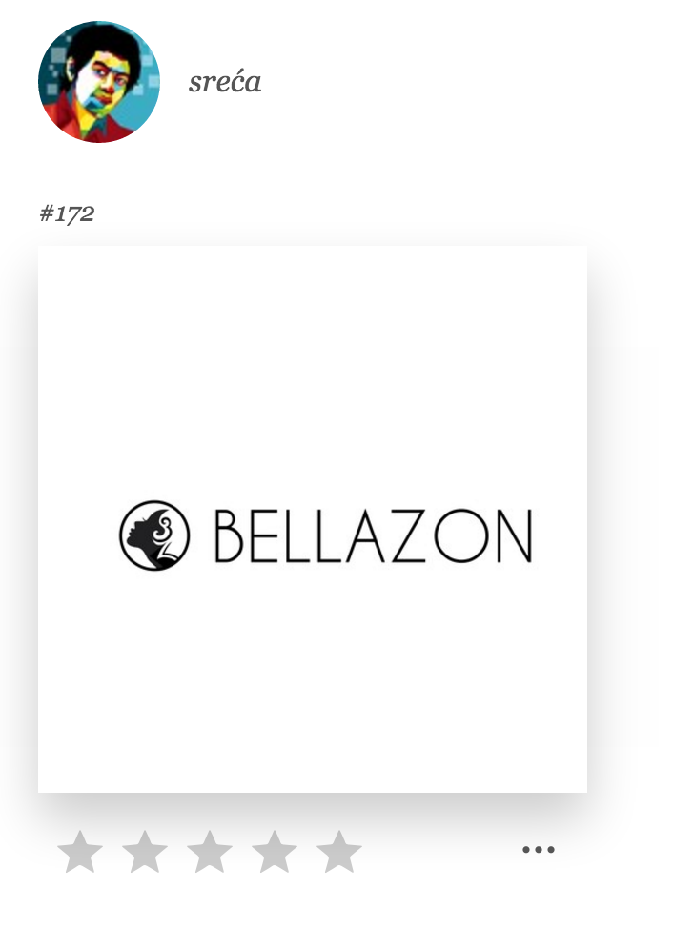Toggle the last gray star on
Image resolution: width=694 pixels, height=928 pixels.
coord(339,851)
